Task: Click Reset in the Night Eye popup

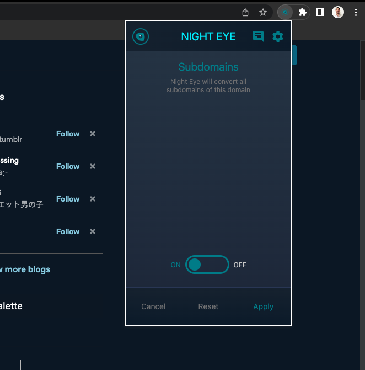Action: click(208, 306)
